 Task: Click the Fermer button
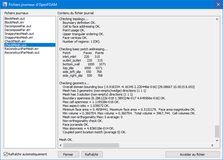(68, 154)
